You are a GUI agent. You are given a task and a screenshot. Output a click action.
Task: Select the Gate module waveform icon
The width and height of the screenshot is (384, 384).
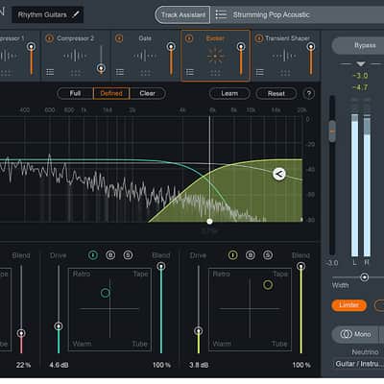click(x=145, y=56)
